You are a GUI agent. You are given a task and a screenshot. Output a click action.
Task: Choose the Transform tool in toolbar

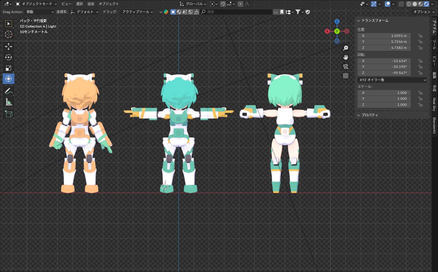point(8,79)
